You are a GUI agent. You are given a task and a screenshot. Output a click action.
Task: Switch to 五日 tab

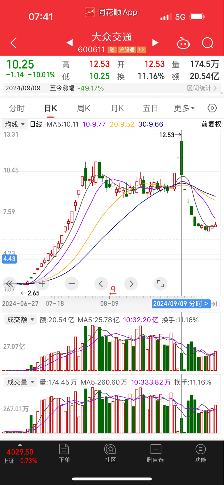click(x=150, y=108)
